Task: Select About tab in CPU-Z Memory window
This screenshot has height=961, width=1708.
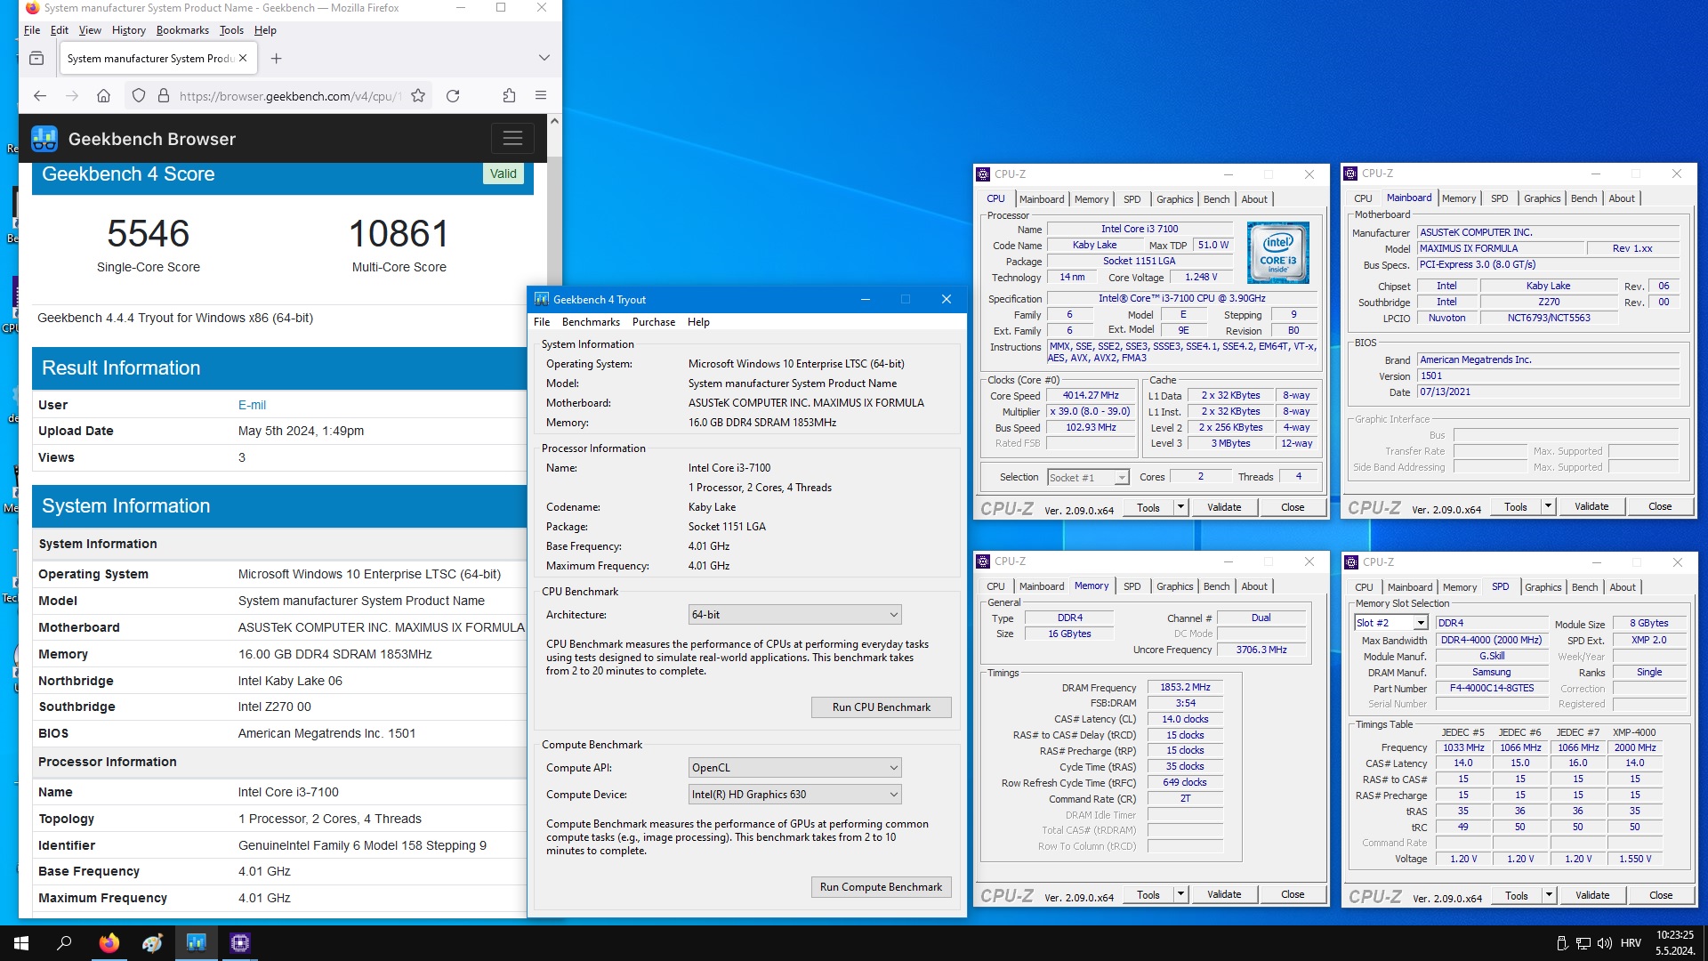Action: pyautogui.click(x=1254, y=586)
